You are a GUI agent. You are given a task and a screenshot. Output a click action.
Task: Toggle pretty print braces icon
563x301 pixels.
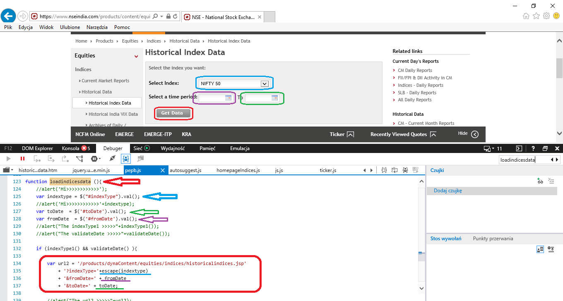384,170
